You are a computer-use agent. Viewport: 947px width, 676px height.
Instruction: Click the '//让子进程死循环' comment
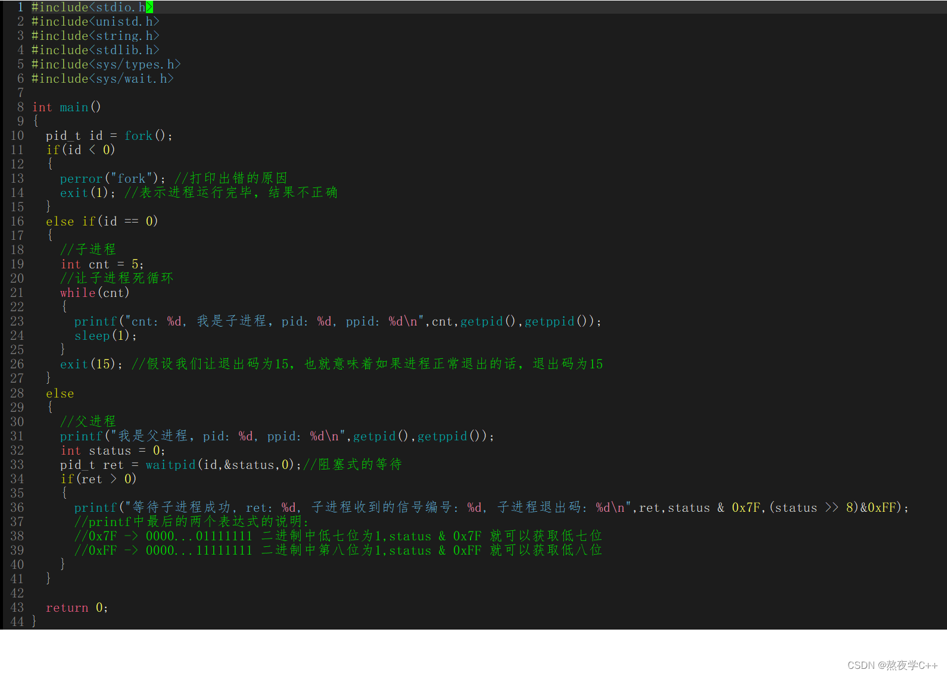click(x=117, y=278)
